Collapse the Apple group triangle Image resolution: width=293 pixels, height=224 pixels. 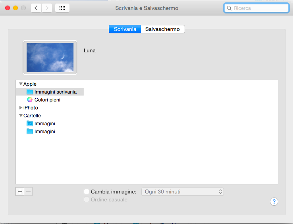click(21, 84)
